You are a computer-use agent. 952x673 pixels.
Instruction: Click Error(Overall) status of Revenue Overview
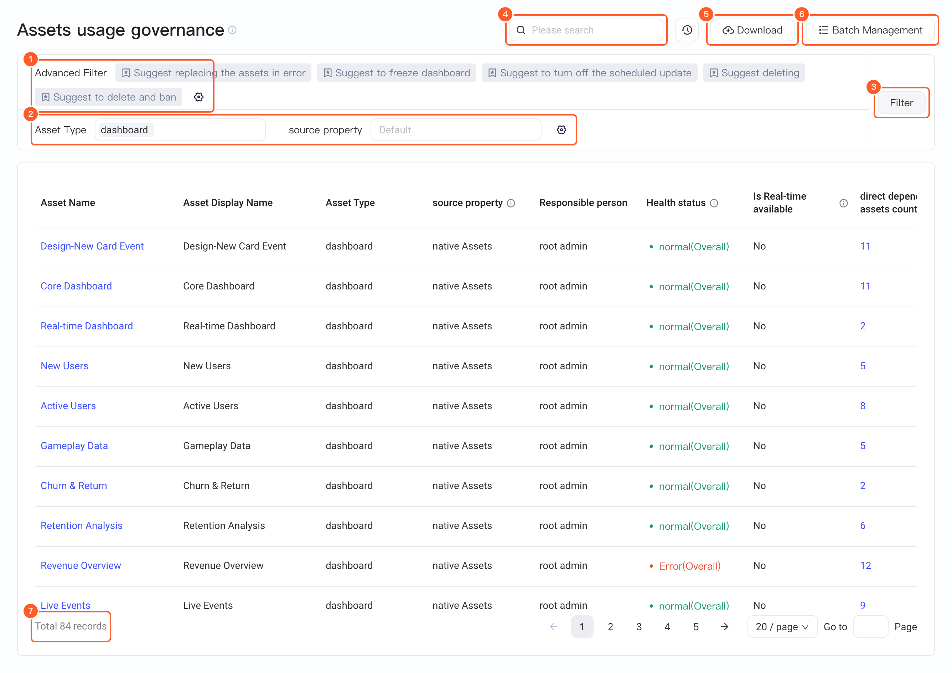(689, 566)
